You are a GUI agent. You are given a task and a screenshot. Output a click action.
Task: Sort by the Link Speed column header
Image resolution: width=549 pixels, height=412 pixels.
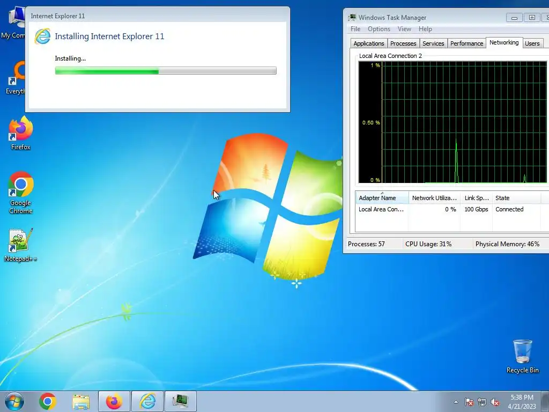tap(477, 198)
